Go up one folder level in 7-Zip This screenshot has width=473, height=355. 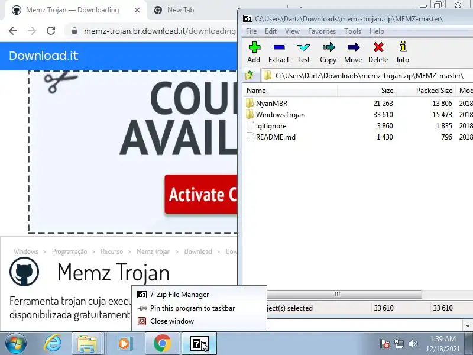pos(250,75)
